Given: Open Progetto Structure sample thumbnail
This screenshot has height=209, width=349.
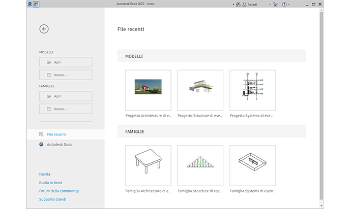Looking at the screenshot, I should pyautogui.click(x=200, y=90).
